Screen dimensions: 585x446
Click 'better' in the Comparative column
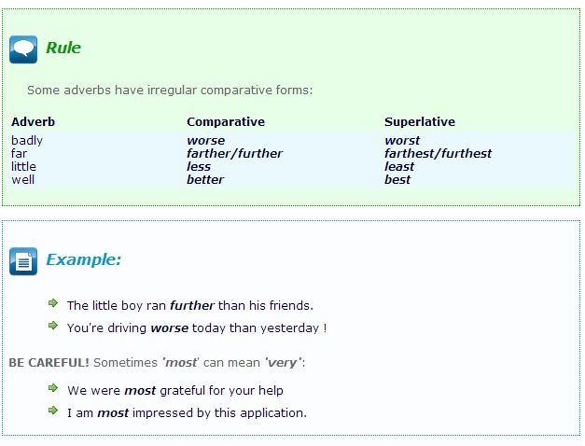[x=205, y=180]
